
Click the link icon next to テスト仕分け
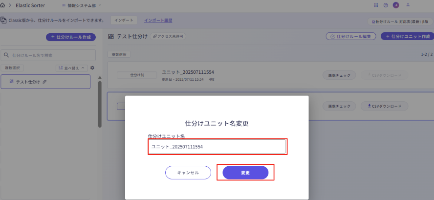click(45, 82)
